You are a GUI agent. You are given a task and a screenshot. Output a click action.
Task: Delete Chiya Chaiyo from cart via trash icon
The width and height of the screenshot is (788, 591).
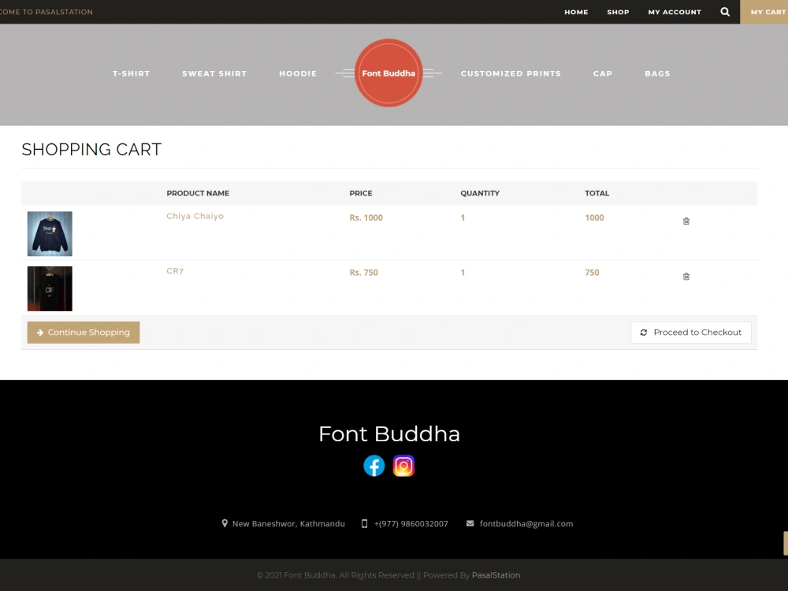[x=686, y=221]
